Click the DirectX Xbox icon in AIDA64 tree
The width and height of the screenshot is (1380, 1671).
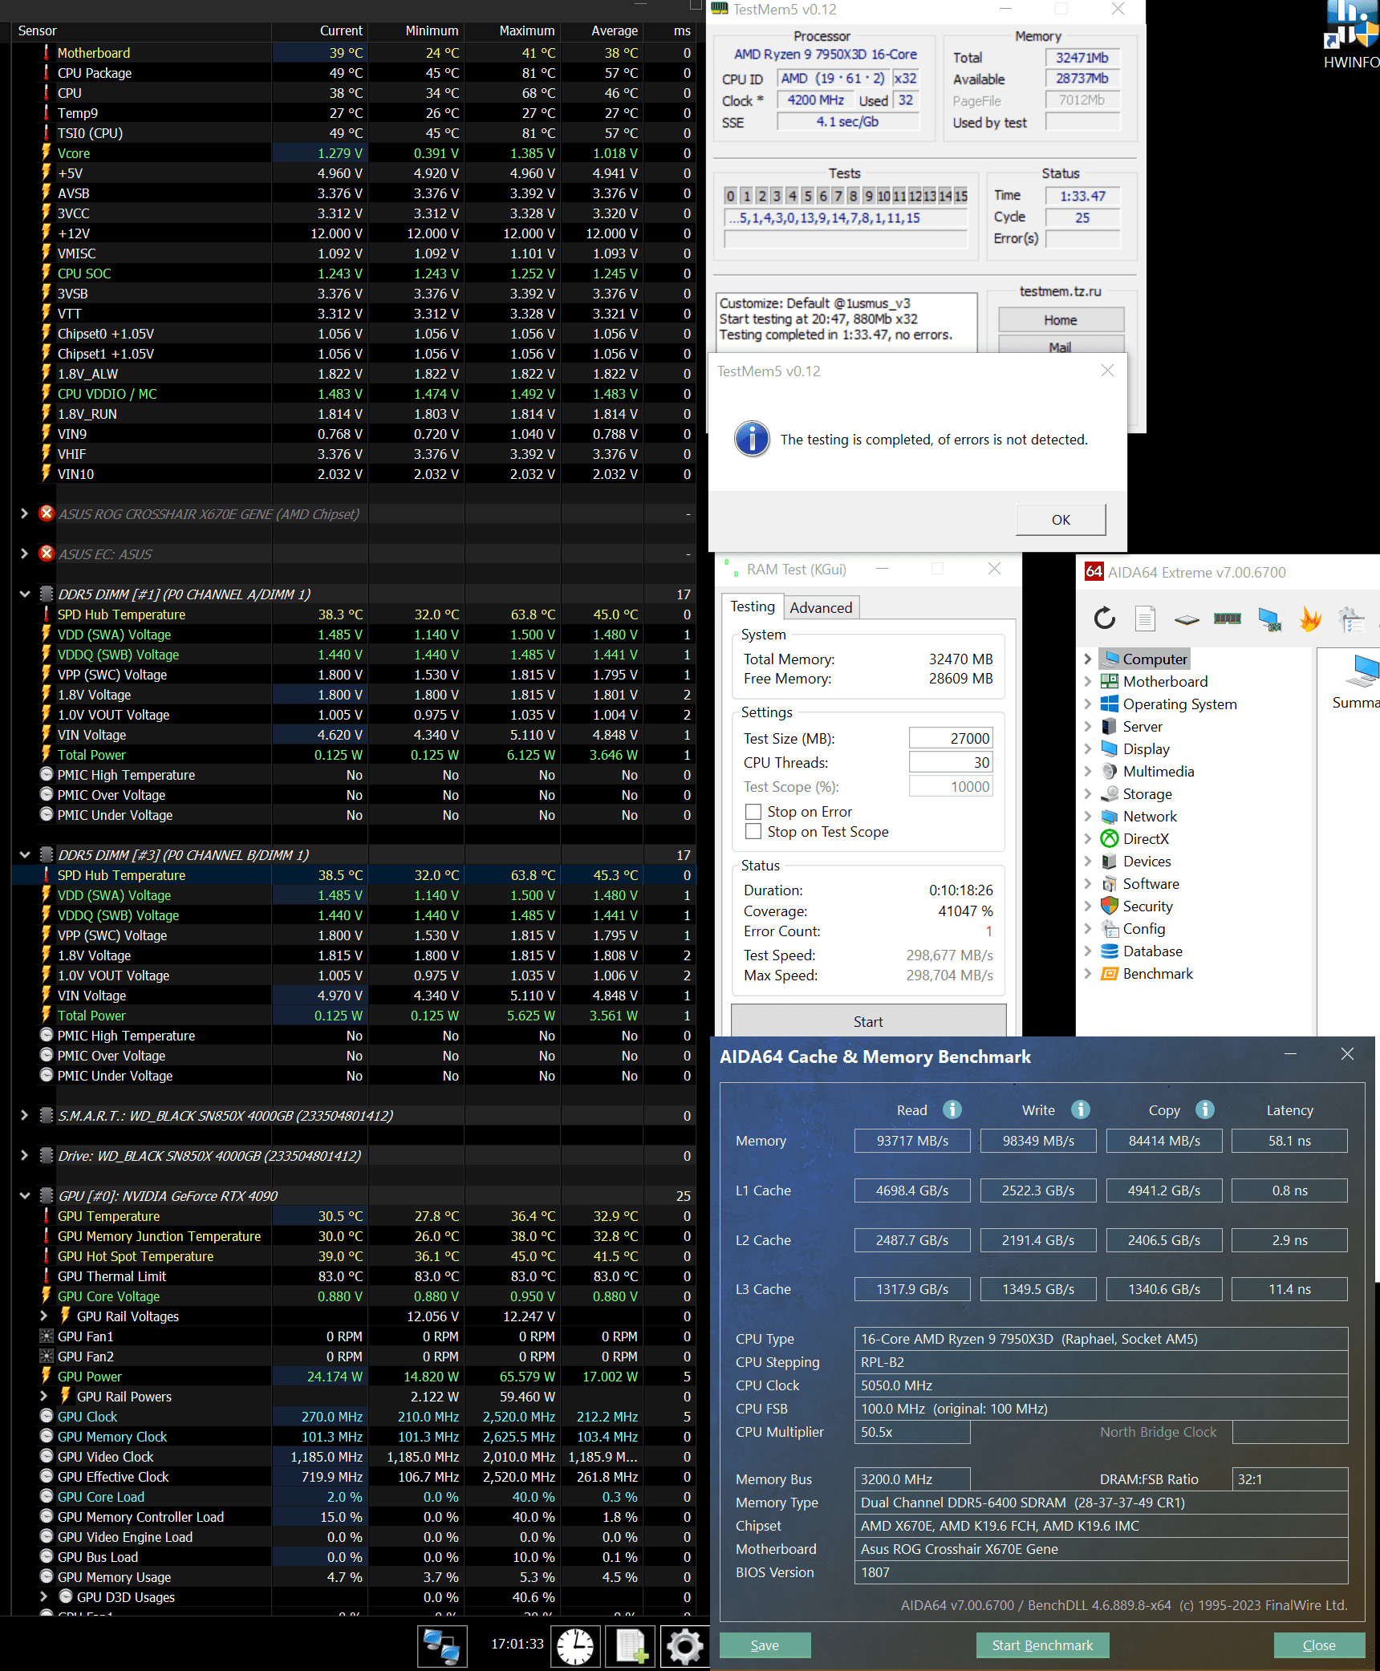click(1110, 839)
